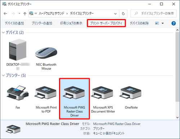Maximize the デバイスとプリンター window

point(162,4)
